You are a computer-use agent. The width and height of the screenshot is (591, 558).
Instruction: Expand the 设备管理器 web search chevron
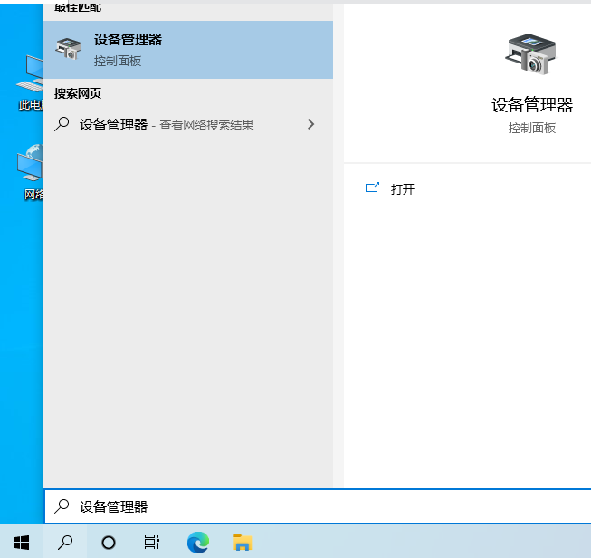click(310, 124)
